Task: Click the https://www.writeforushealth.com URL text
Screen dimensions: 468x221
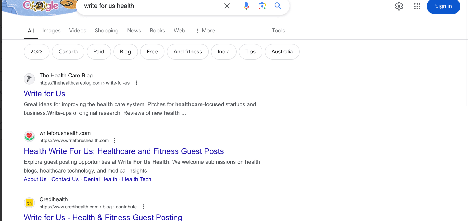Action: (74, 140)
